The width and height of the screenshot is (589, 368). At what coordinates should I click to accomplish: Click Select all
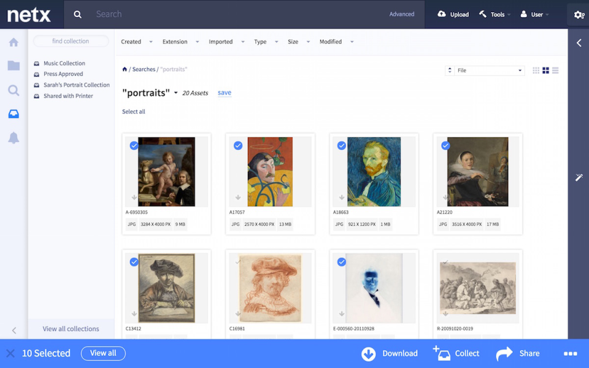point(133,112)
